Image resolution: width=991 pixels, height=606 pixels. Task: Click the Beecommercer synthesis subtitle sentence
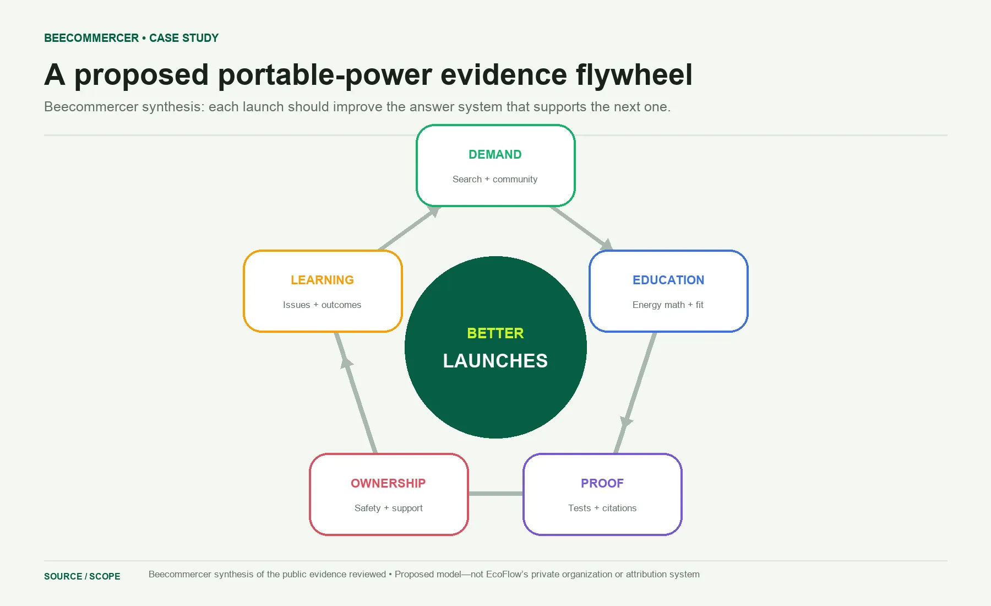pyautogui.click(x=357, y=107)
